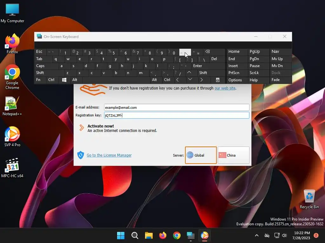Open File Explorer from taskbar
325x243 pixels.
pyautogui.click(x=149, y=235)
